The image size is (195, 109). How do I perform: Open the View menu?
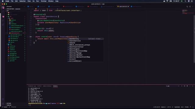pyautogui.click(x=29, y=1)
